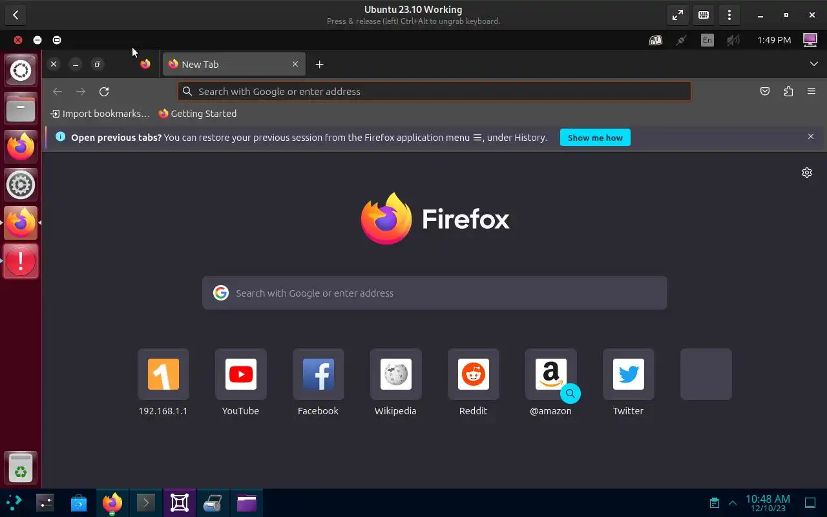Click the 1:49 PM guest clock
Screen dimensions: 827x517
774,40
